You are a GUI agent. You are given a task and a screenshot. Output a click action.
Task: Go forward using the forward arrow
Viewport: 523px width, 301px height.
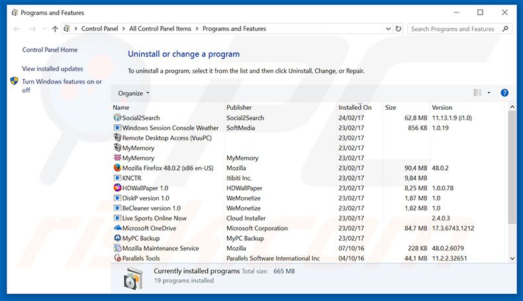pos(32,29)
